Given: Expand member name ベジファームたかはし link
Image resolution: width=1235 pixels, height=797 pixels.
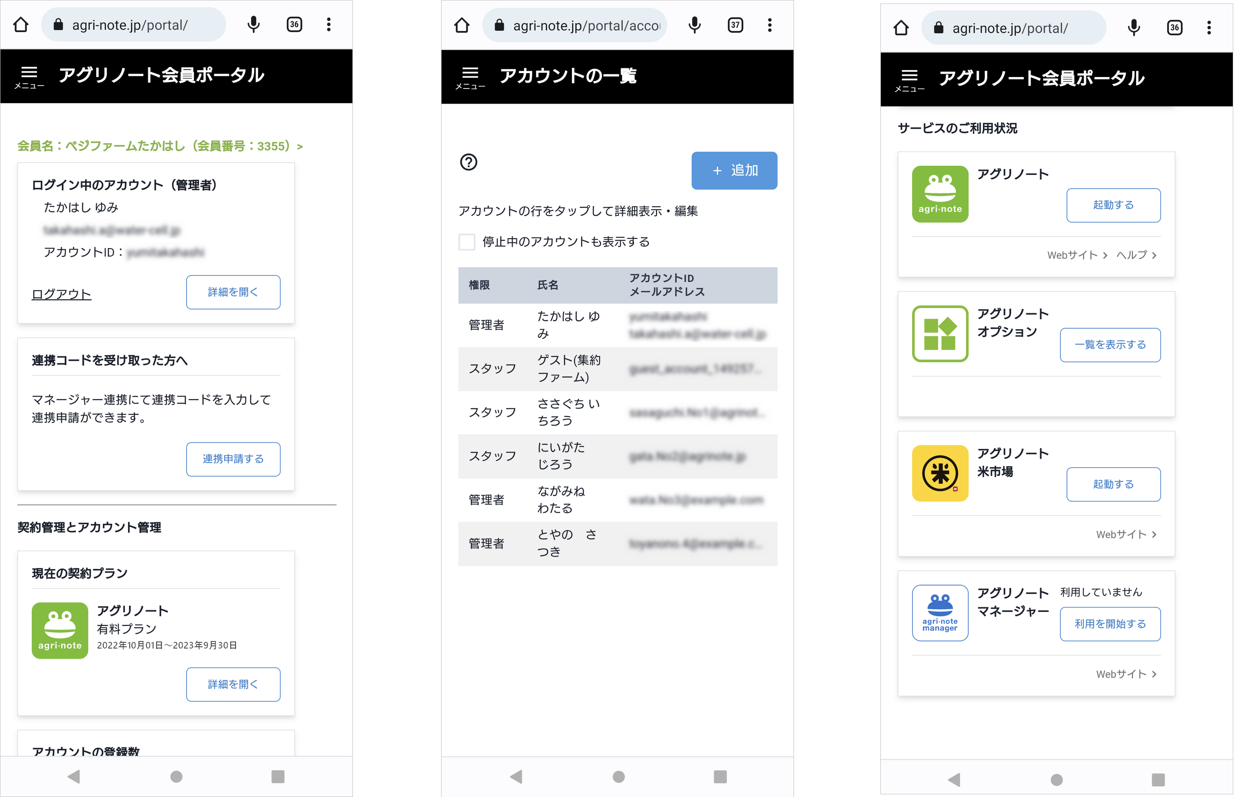Looking at the screenshot, I should click(160, 146).
